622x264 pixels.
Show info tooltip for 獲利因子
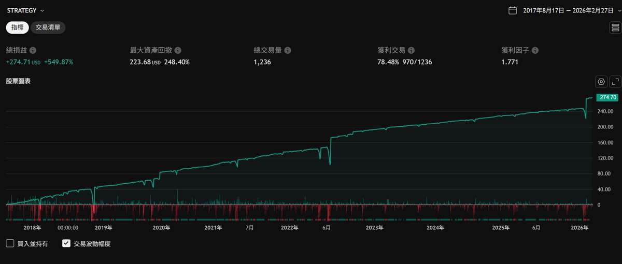click(x=535, y=51)
